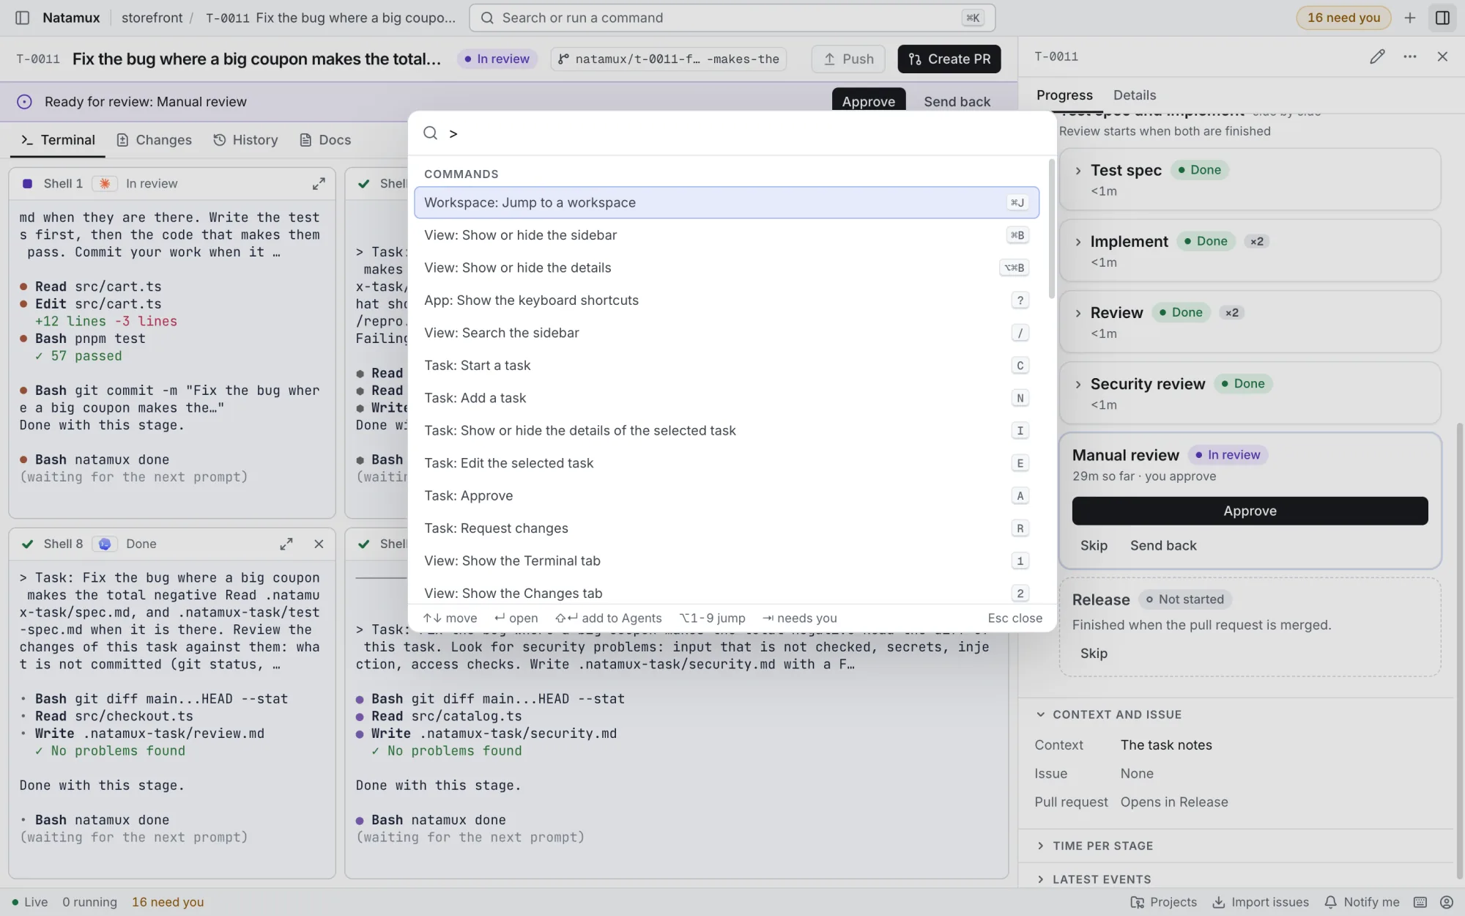Open the three-dots more menu
The height and width of the screenshot is (916, 1465).
tap(1410, 56)
